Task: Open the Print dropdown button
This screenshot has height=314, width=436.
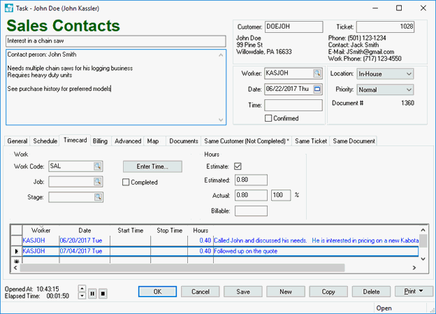Action: click(x=414, y=291)
